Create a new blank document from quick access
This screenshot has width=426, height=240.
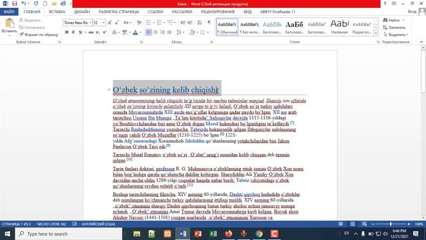tap(45, 3)
